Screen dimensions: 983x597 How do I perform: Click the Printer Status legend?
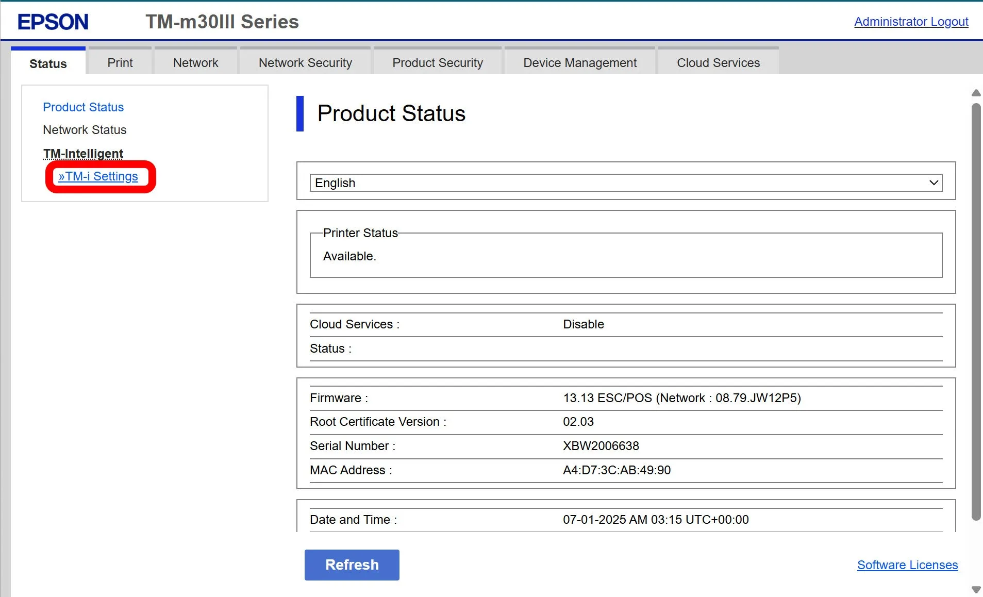pos(360,233)
